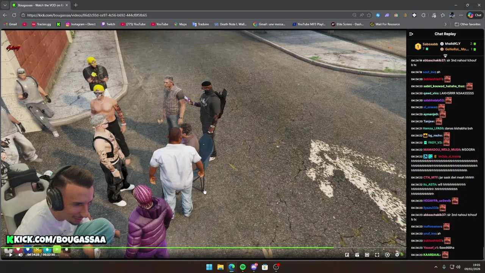Show more bookmarks chevron
Viewport: 485px width, 273px height.
[446, 24]
